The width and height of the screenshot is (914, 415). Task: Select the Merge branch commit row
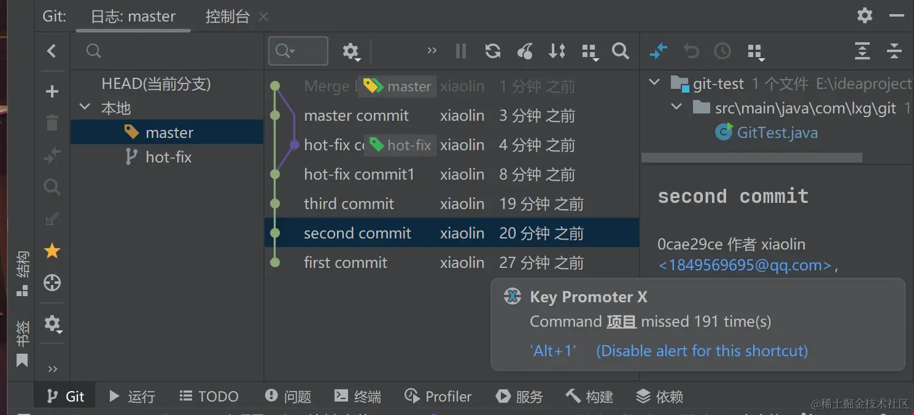pos(452,86)
